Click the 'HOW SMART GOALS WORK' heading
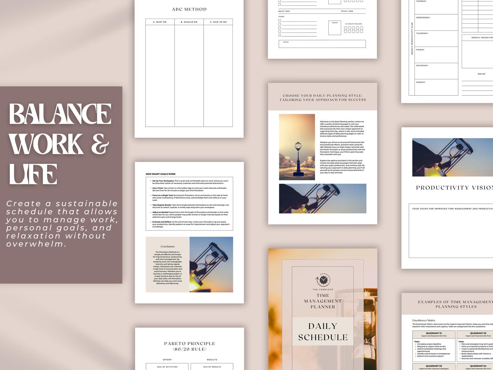The width and height of the screenshot is (493, 370). 161,174
